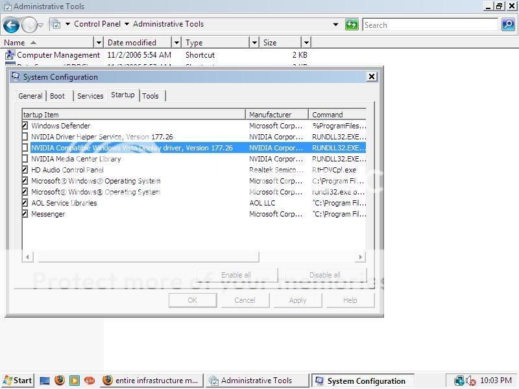
Task: Expand the Date modified column dropdown
Action: tap(176, 43)
